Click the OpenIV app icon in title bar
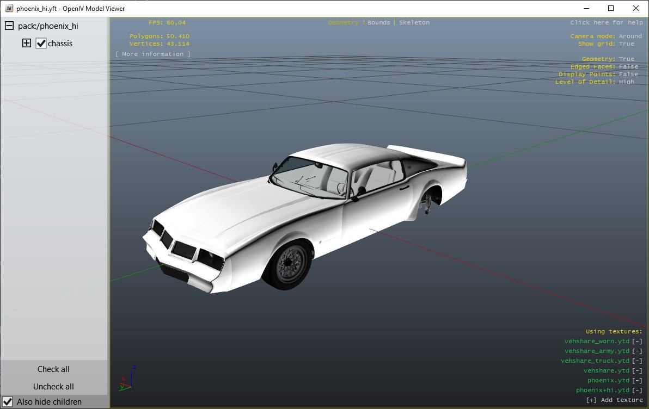The height and width of the screenshot is (409, 649). [x=9, y=8]
